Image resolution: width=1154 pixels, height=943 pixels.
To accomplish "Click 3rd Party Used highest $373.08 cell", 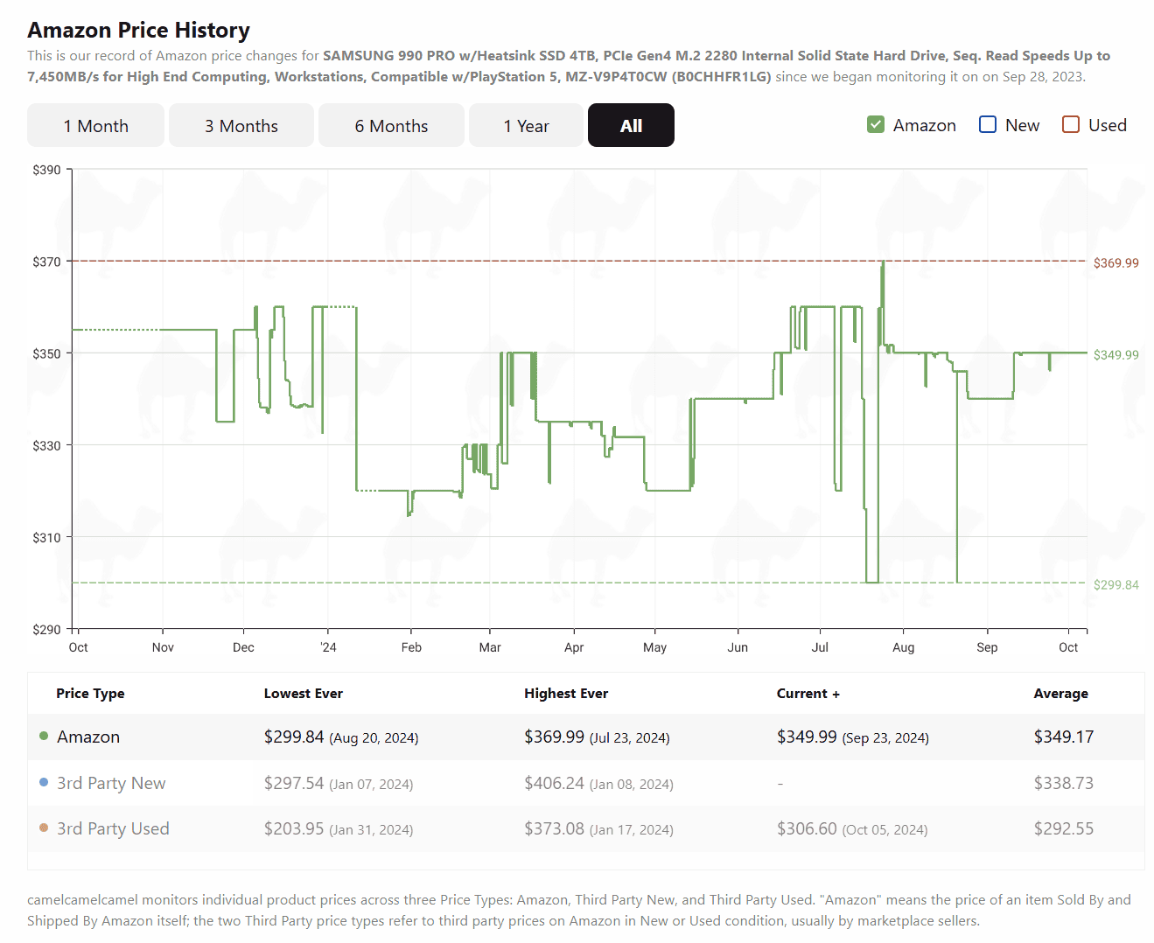I will [x=598, y=828].
